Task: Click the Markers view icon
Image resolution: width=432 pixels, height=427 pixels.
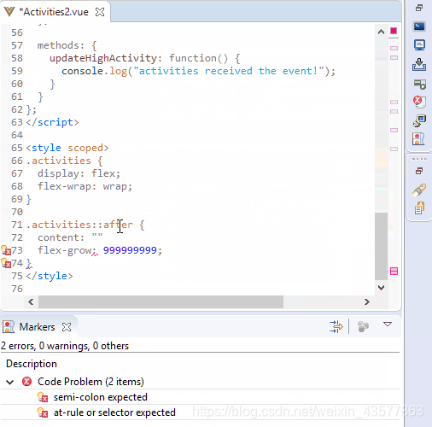Action: click(x=9, y=327)
